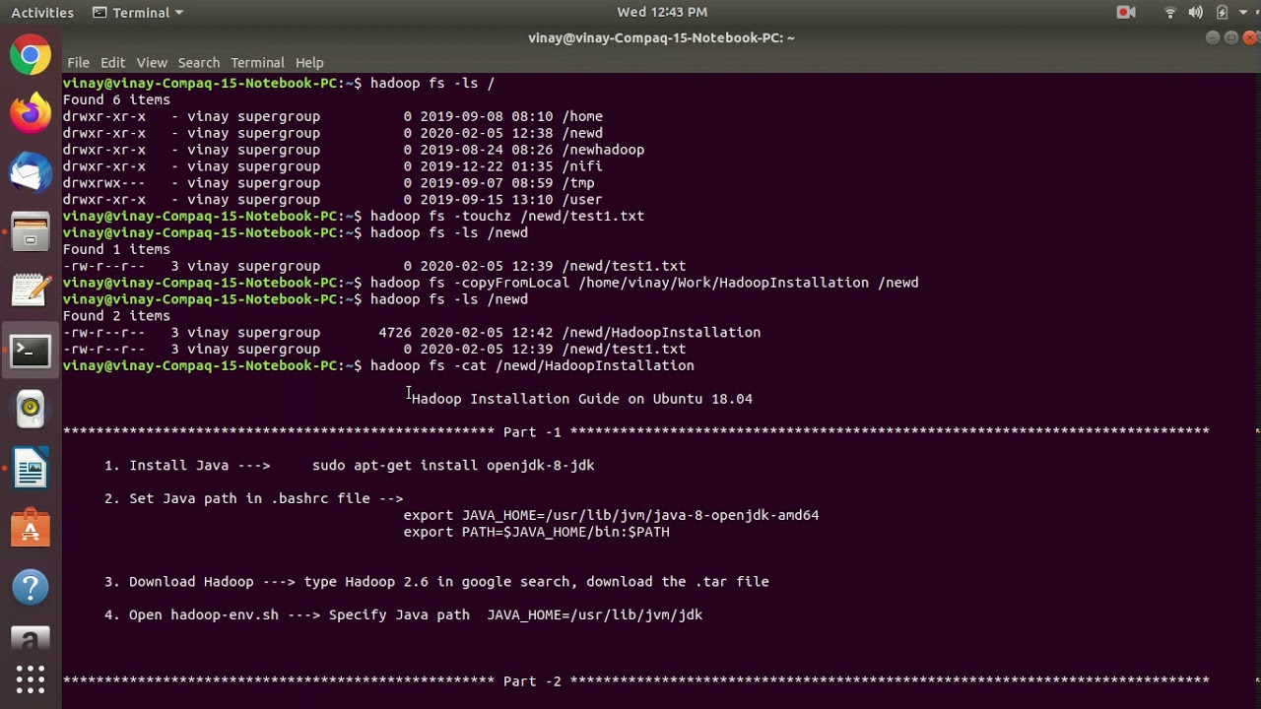Screen dimensions: 1261x709
Task: Click the /user directory entry
Action: 582,200
